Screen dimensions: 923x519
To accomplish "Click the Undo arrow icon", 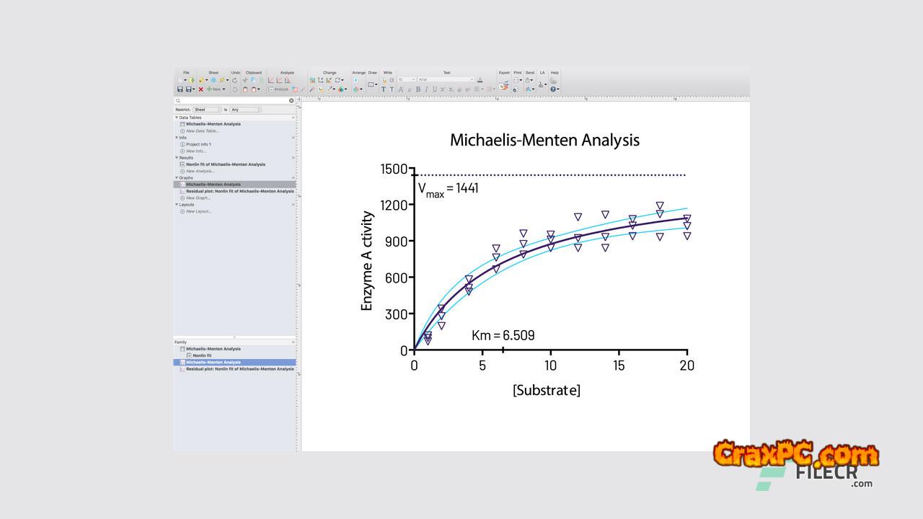I will (x=234, y=80).
